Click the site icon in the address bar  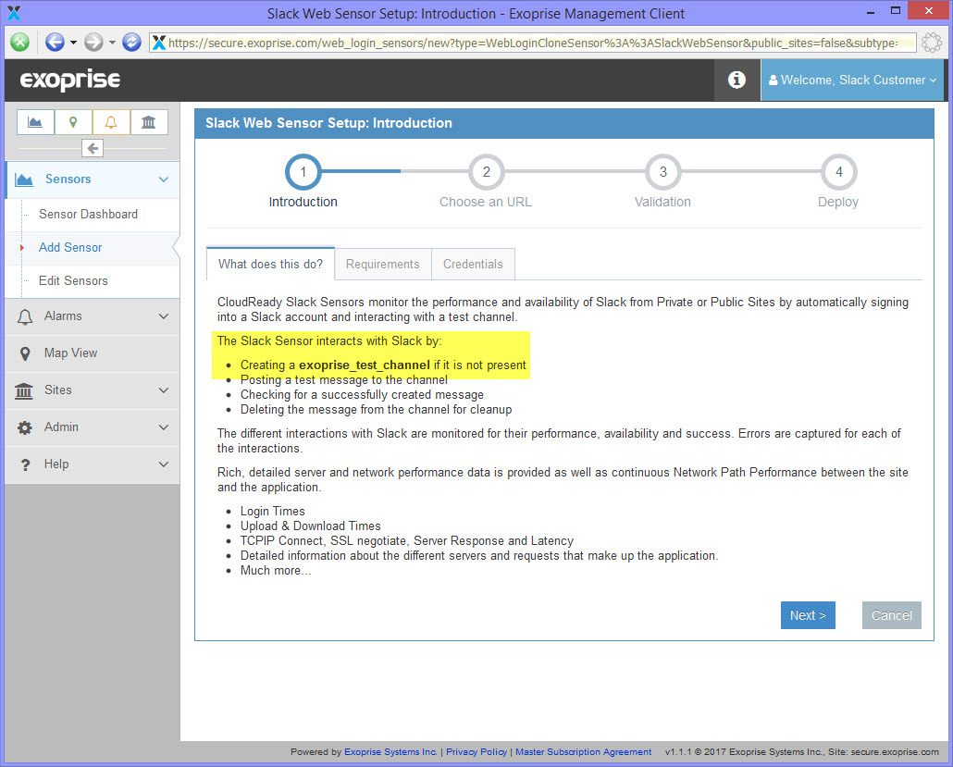coord(159,43)
